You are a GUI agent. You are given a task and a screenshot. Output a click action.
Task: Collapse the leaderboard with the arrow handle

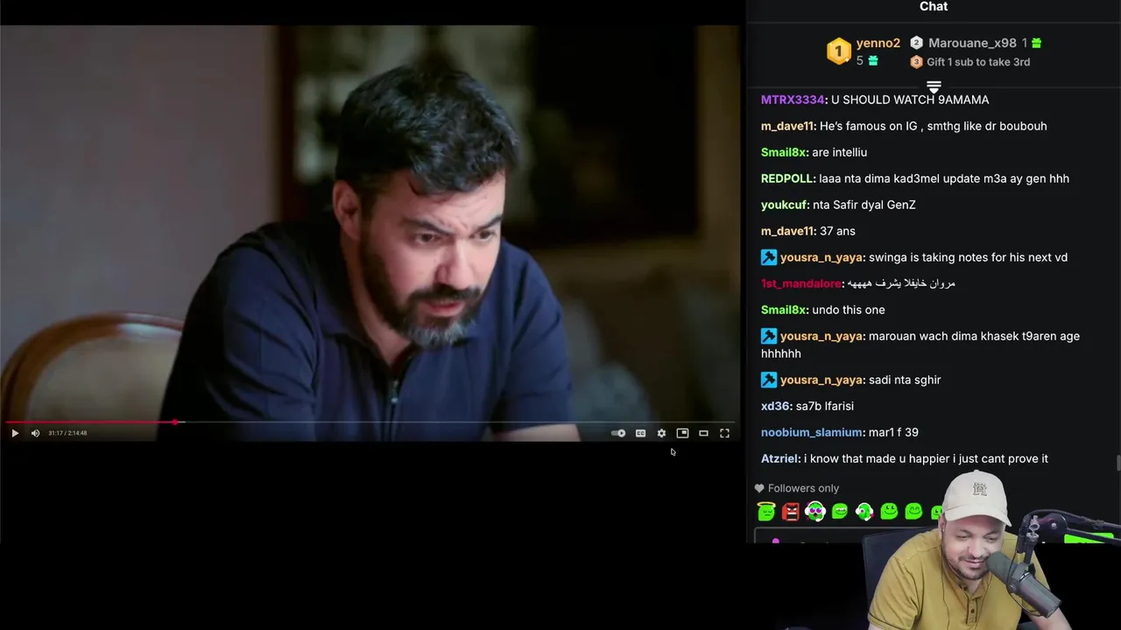pyautogui.click(x=934, y=87)
